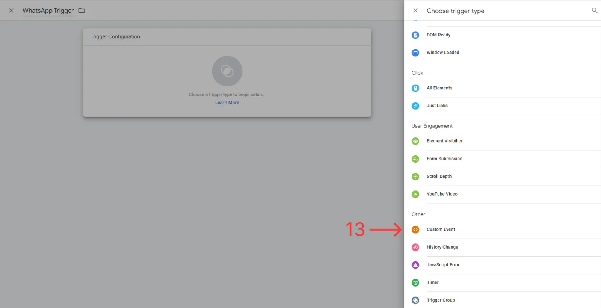
Task: Click the folder icon beside trigger name
Action: point(82,11)
